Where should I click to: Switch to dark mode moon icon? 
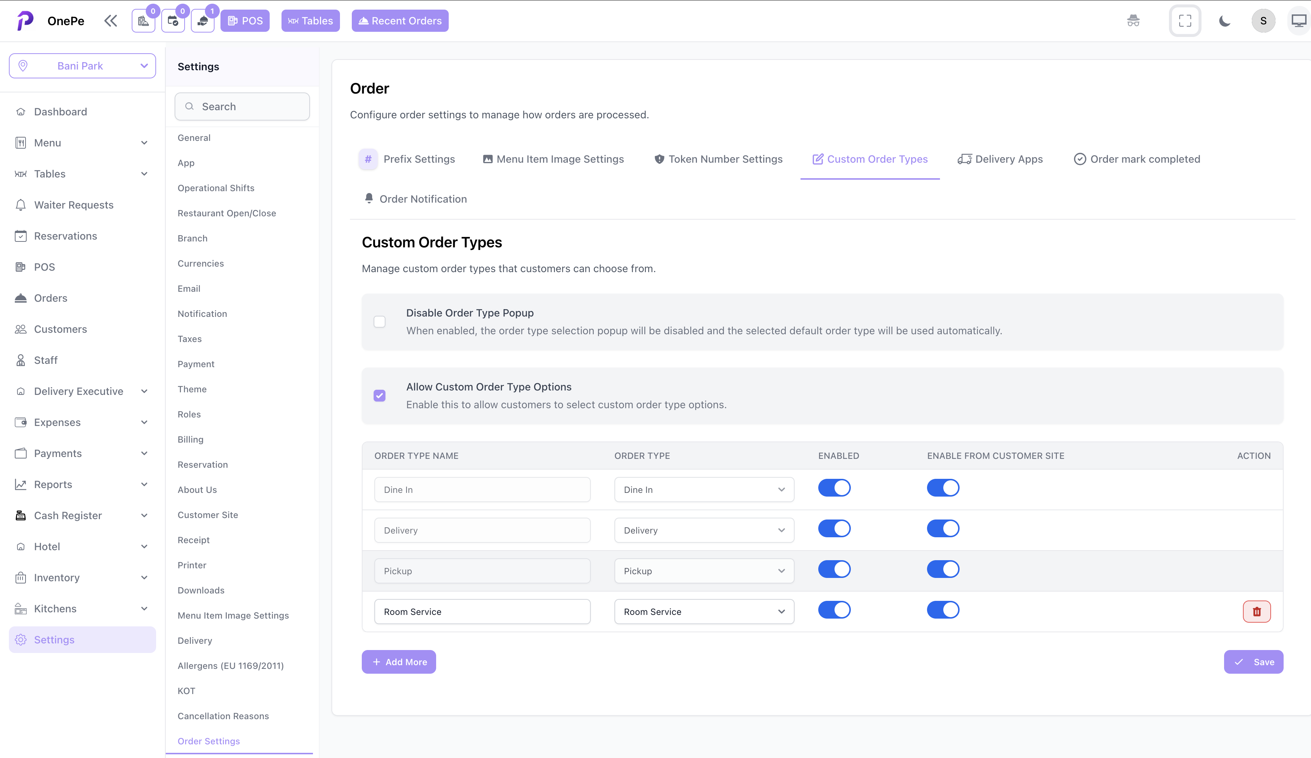click(x=1225, y=21)
